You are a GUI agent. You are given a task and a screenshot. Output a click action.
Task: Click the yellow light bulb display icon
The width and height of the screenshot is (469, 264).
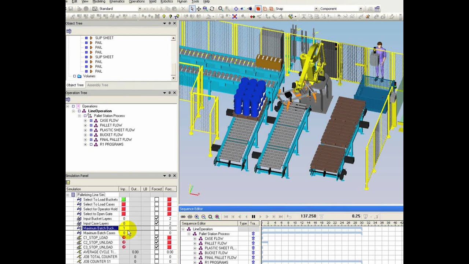164,16
